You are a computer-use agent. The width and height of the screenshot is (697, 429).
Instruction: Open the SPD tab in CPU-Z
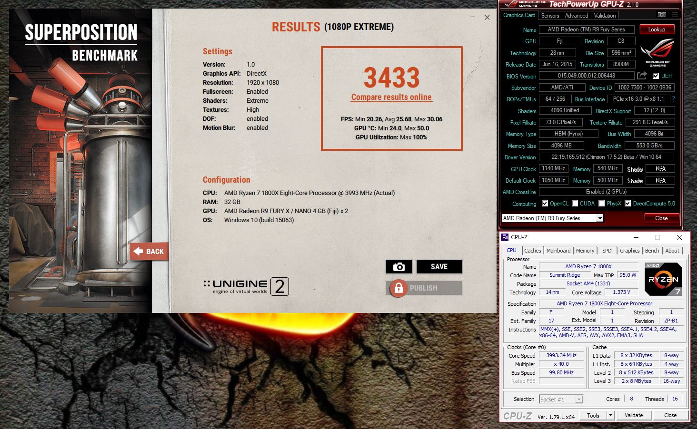pyautogui.click(x=607, y=251)
